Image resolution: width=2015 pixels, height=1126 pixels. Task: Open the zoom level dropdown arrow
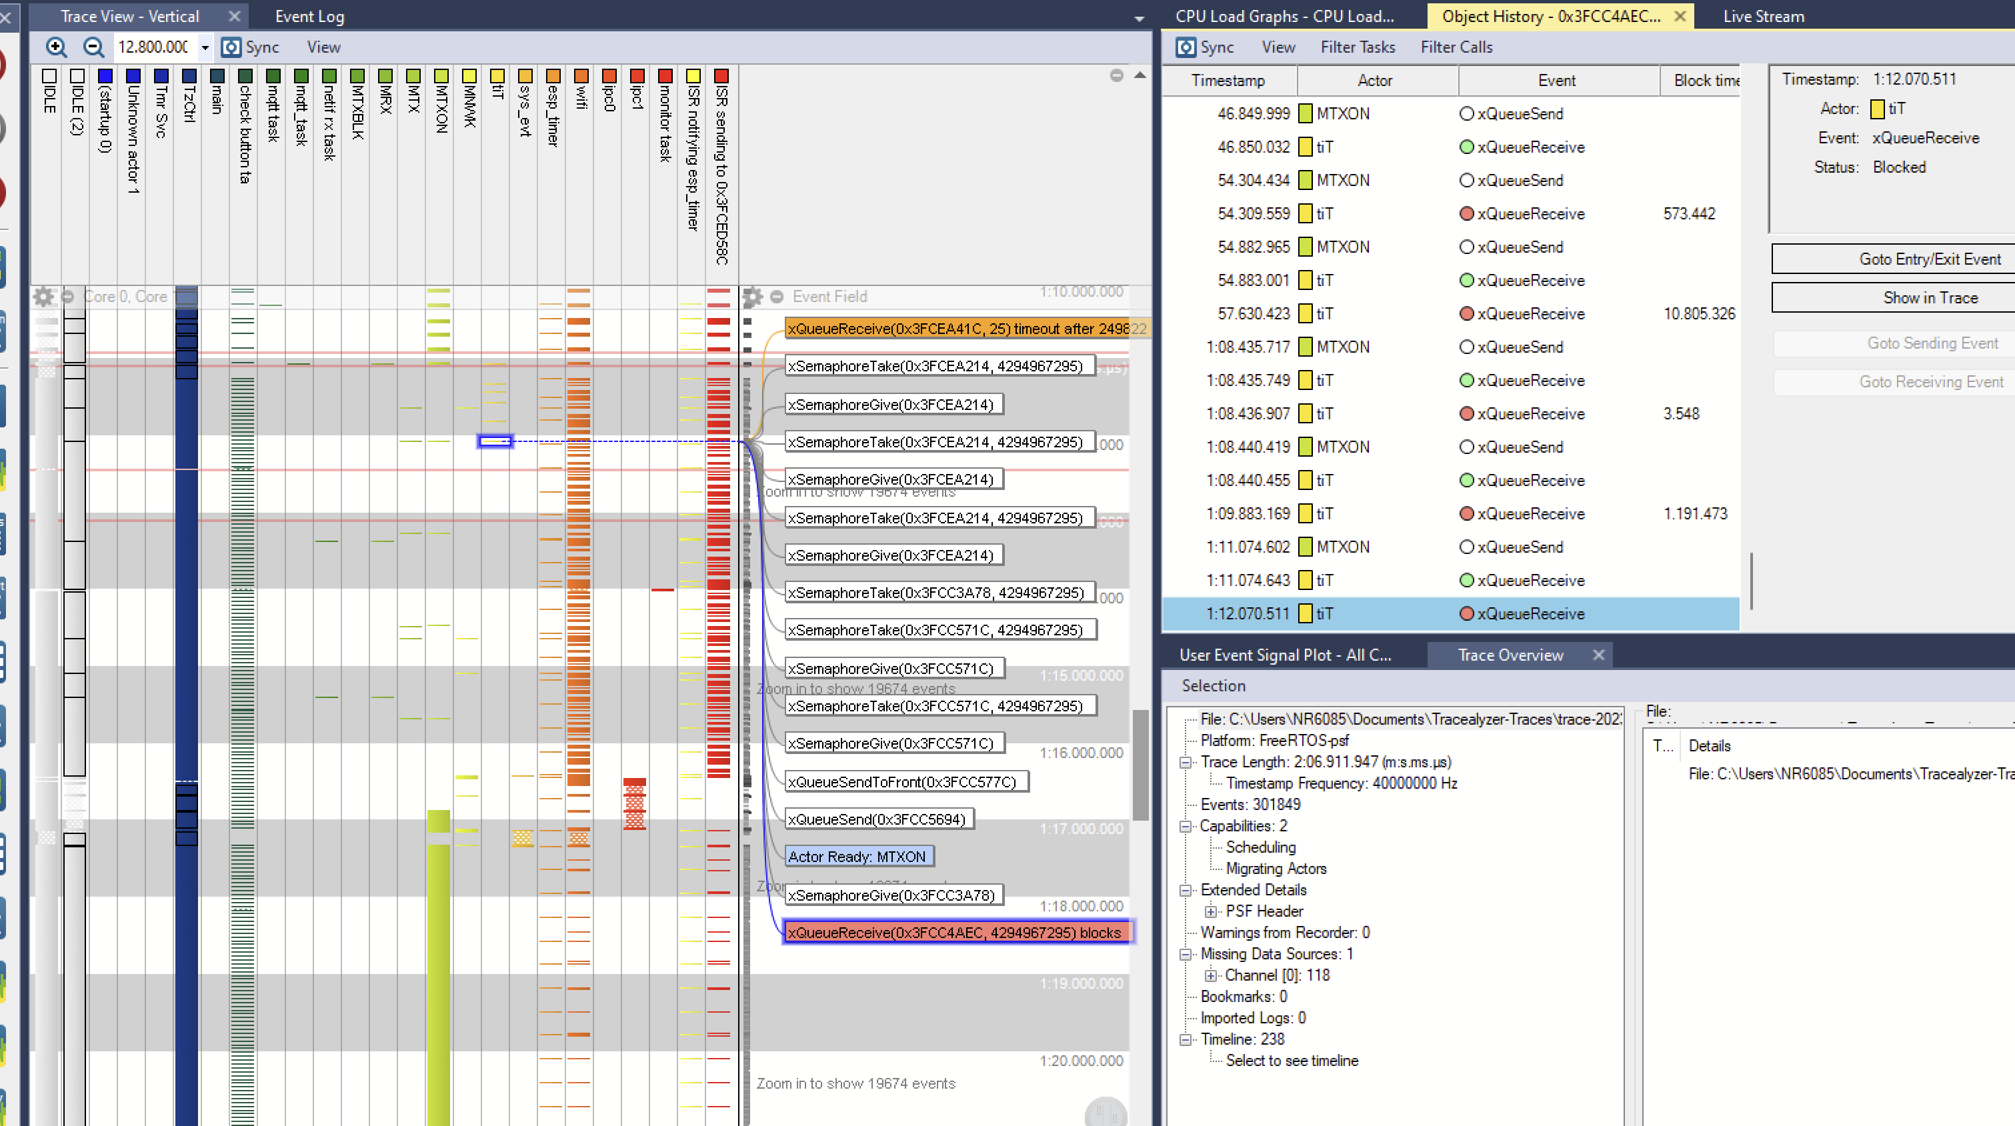click(x=205, y=47)
